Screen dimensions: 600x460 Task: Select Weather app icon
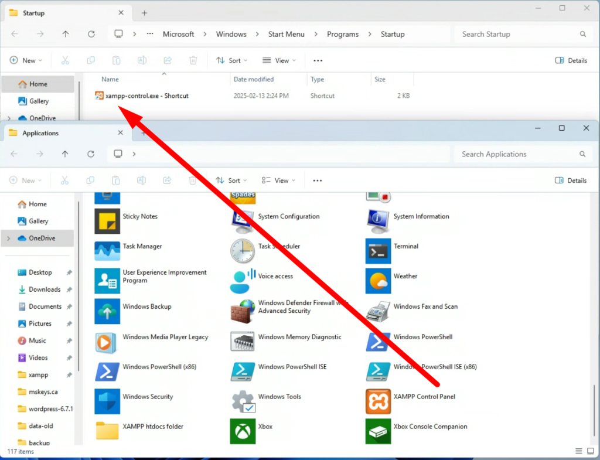coord(378,281)
